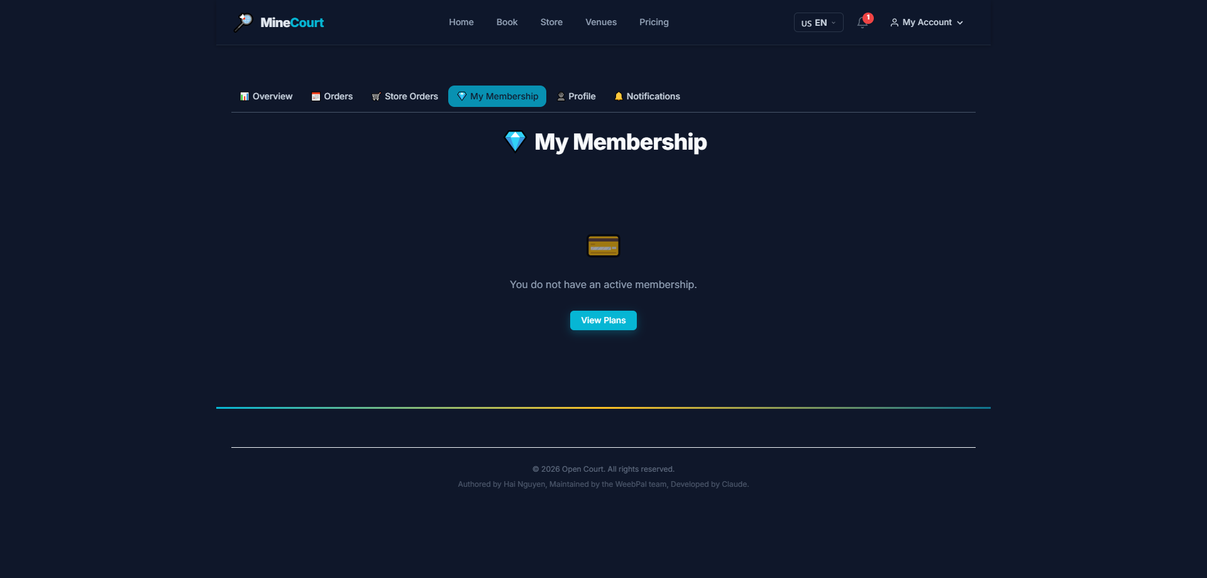The image size is (1207, 578).
Task: Open the Book navigation item
Action: 507,22
